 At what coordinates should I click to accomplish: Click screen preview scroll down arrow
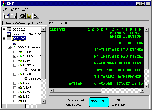(x=146, y=86)
